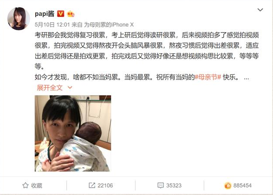Click the crown membership badge icon
Viewport: 273px width, 195px height.
pos(71,14)
